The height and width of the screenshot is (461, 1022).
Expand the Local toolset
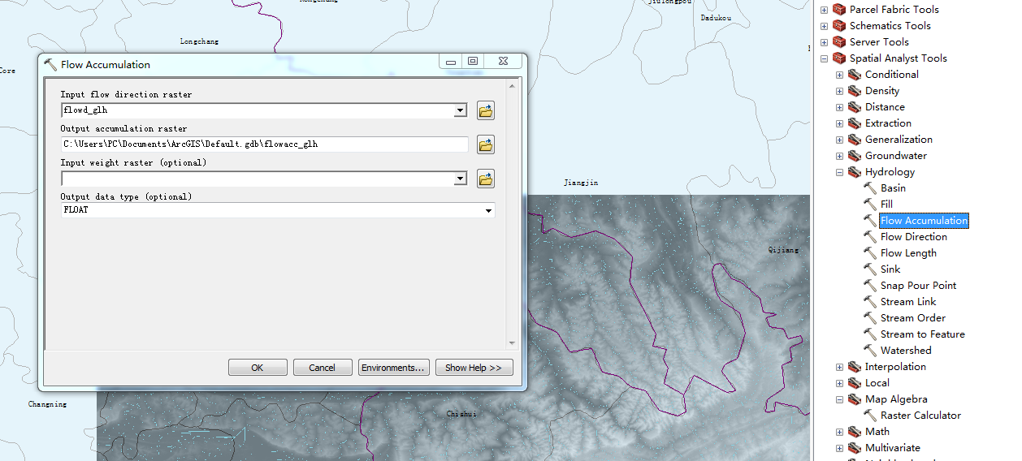[x=839, y=383]
